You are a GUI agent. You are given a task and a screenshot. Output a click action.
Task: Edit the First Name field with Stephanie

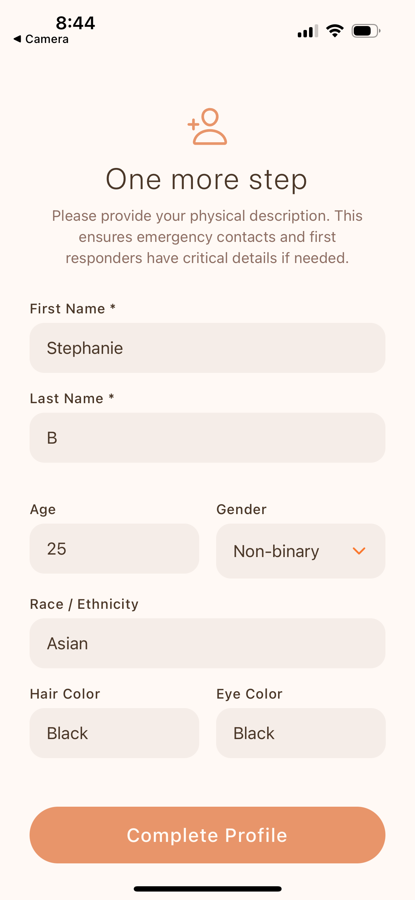[207, 348]
